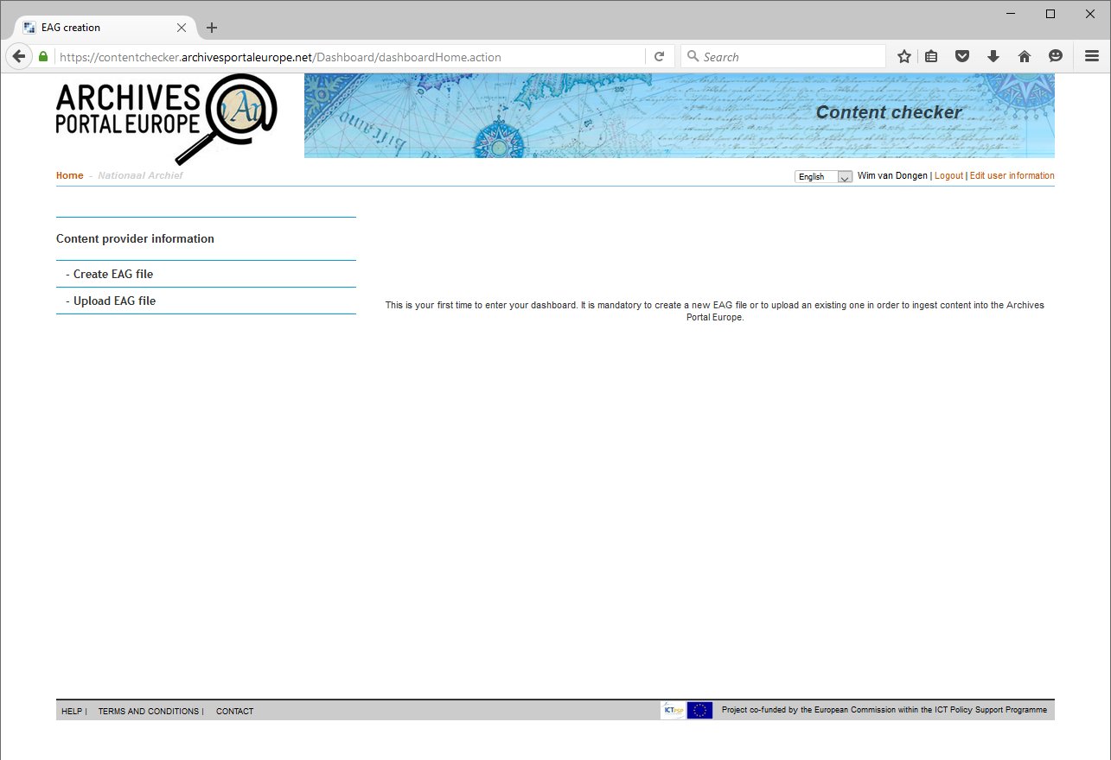Open the HELP footer link

(72, 712)
